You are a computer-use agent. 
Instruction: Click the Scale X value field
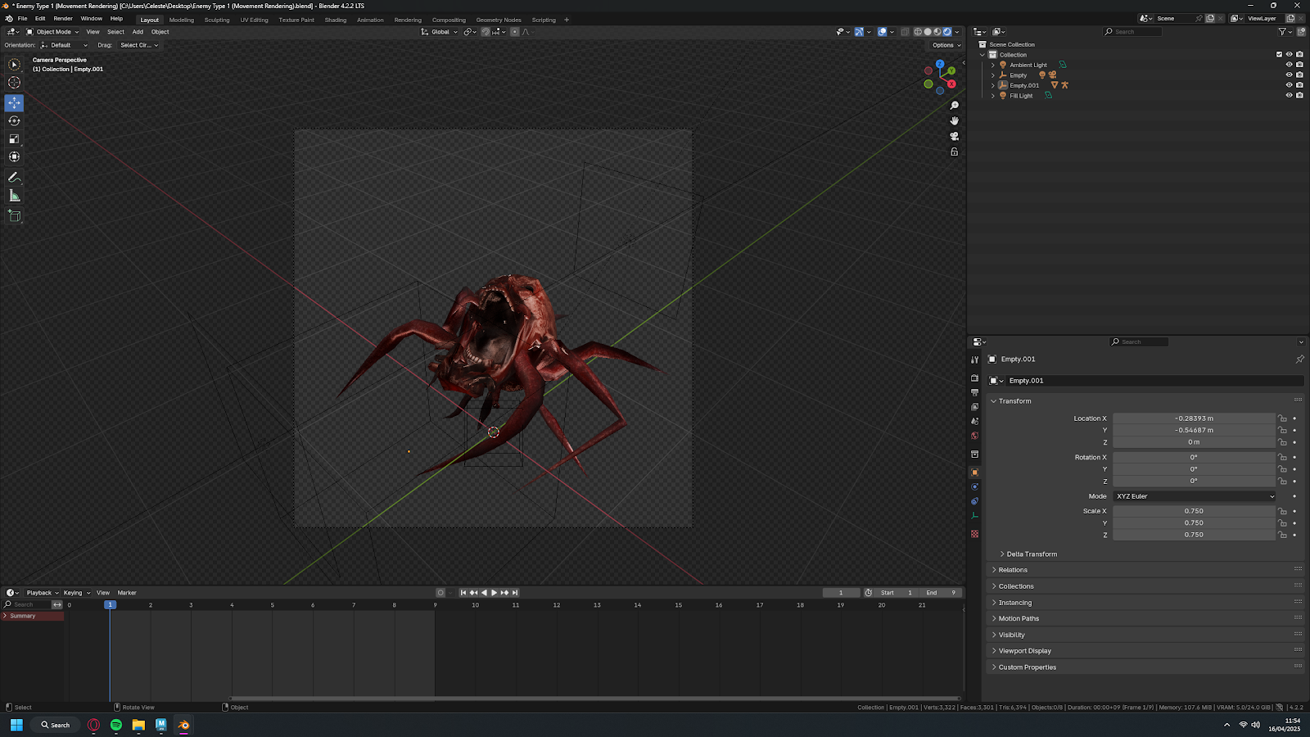point(1193,511)
